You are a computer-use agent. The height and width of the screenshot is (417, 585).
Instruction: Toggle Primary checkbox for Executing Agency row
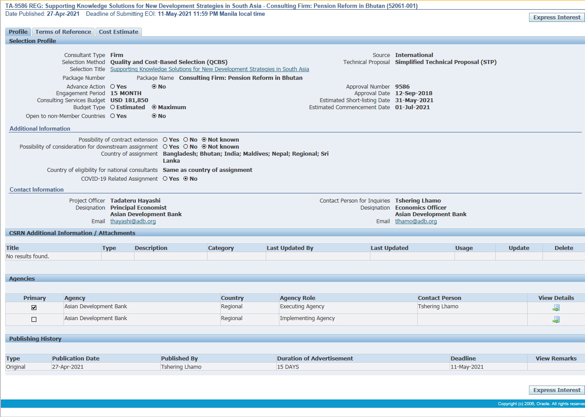[x=34, y=308]
